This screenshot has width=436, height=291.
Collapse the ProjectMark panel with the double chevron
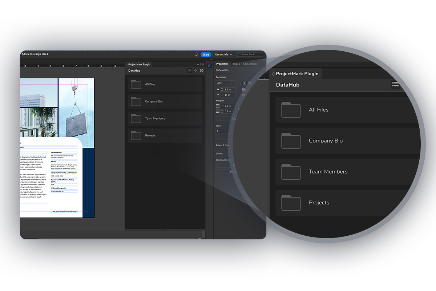[x=198, y=64]
